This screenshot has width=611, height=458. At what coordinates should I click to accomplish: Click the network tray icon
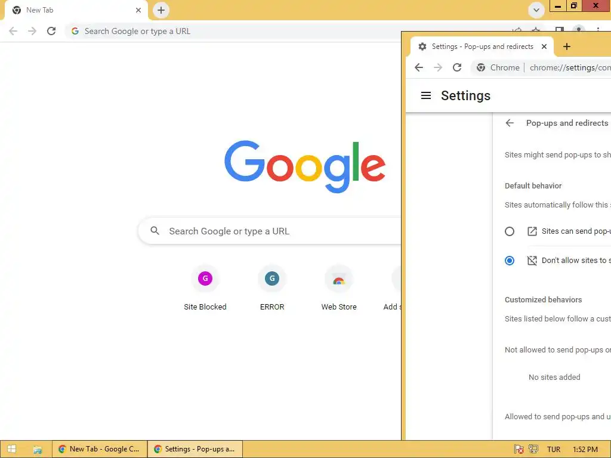pos(533,450)
